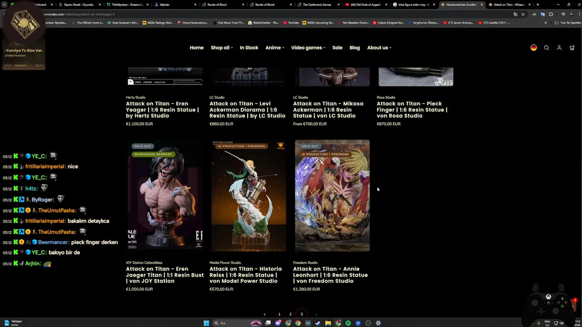Go to pagination page 1

(x=279, y=314)
